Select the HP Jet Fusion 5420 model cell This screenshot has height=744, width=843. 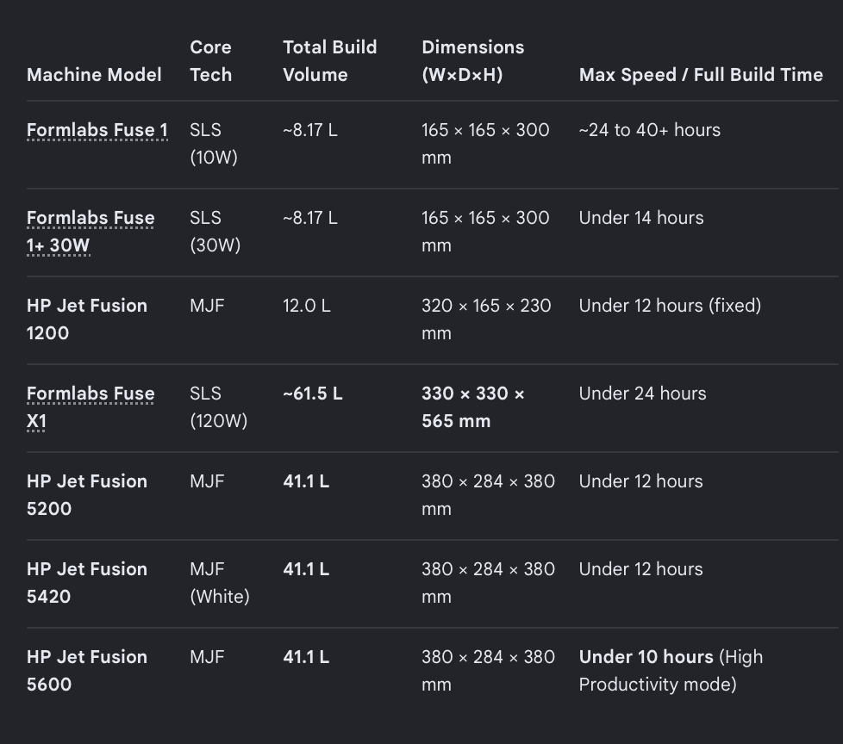point(86,582)
